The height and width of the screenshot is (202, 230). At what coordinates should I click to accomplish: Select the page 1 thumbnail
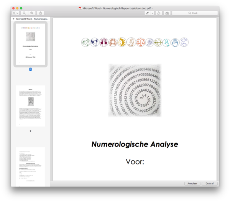[30, 44]
